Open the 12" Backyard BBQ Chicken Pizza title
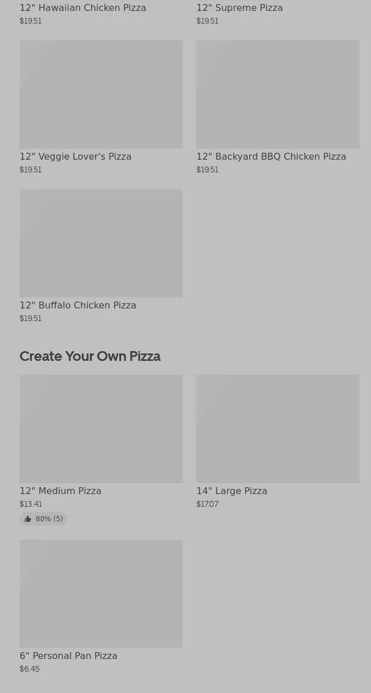 tap(271, 157)
